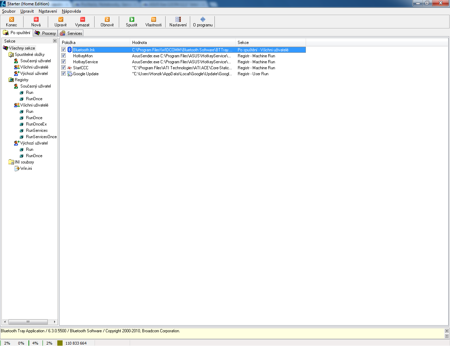The width and height of the screenshot is (450, 346).
Task: Click the StartCCC row icon
Action: coord(70,68)
